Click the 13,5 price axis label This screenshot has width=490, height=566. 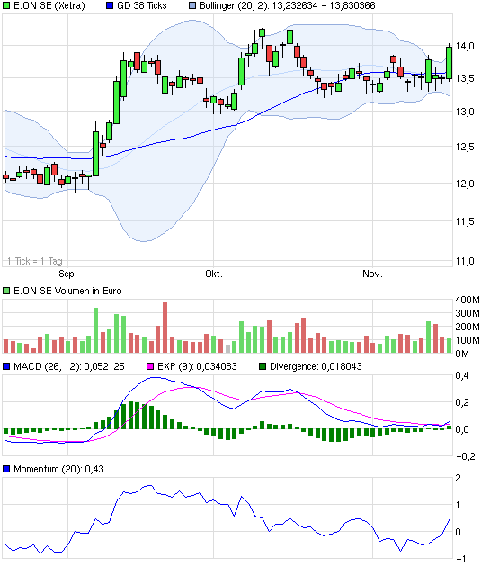465,78
